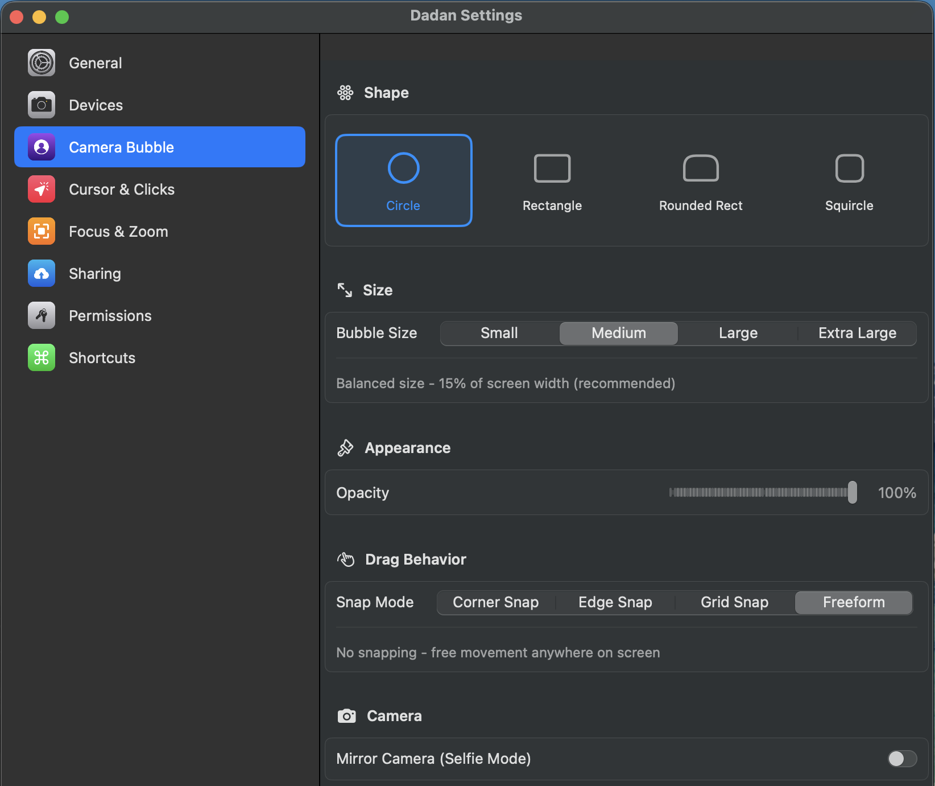
Task: Open the General settings icon
Action: tap(42, 63)
